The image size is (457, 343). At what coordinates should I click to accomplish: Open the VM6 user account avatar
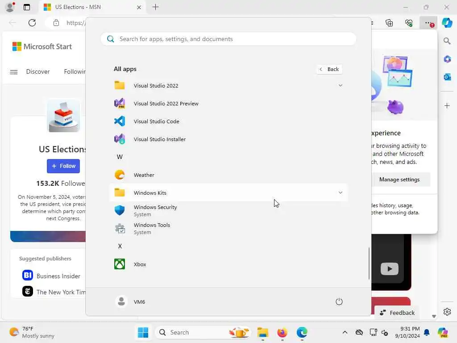click(121, 301)
